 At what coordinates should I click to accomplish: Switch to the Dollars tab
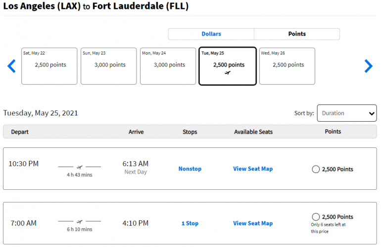pyautogui.click(x=211, y=34)
